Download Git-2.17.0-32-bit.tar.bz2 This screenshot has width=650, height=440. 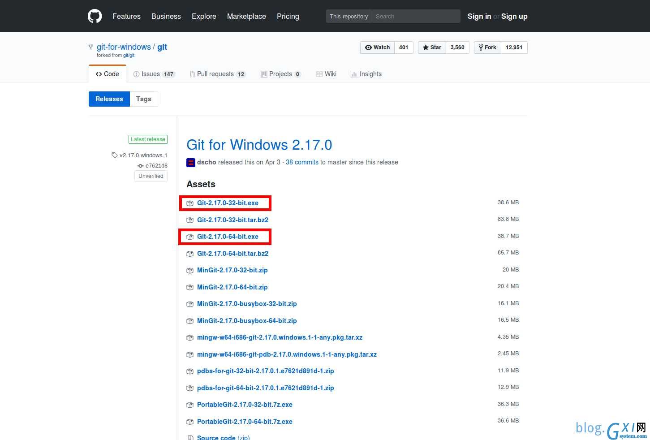pos(232,220)
